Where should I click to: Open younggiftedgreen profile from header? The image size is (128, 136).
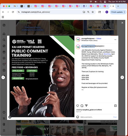tap(88, 38)
